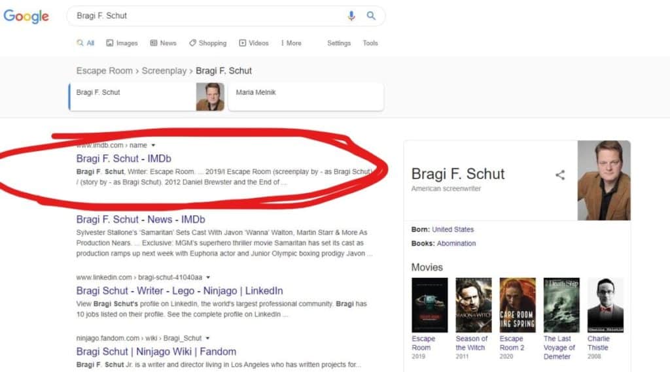Viewport: 670px width, 372px height.
Task: Expand the More search options menu
Action: pos(291,43)
